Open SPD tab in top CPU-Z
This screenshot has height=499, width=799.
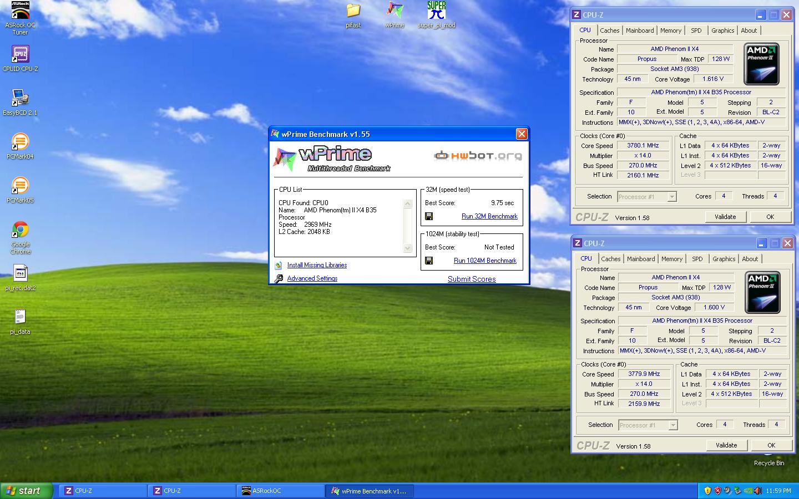(696, 30)
